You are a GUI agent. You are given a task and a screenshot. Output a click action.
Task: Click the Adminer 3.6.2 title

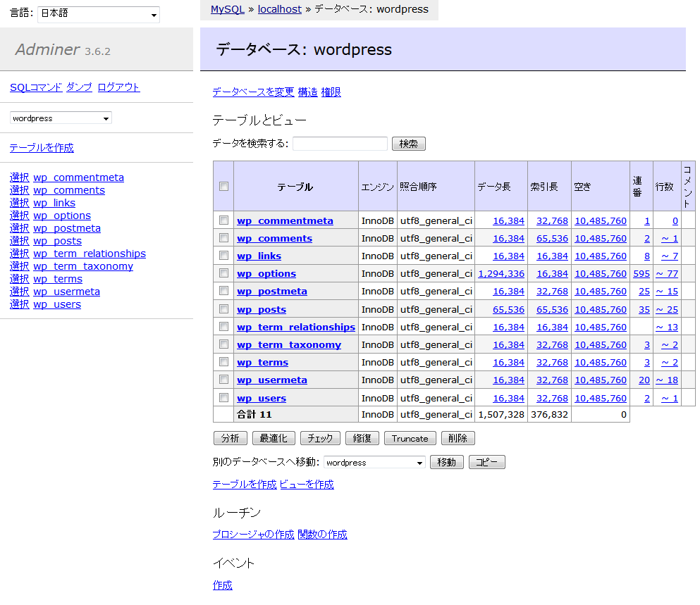(63, 49)
